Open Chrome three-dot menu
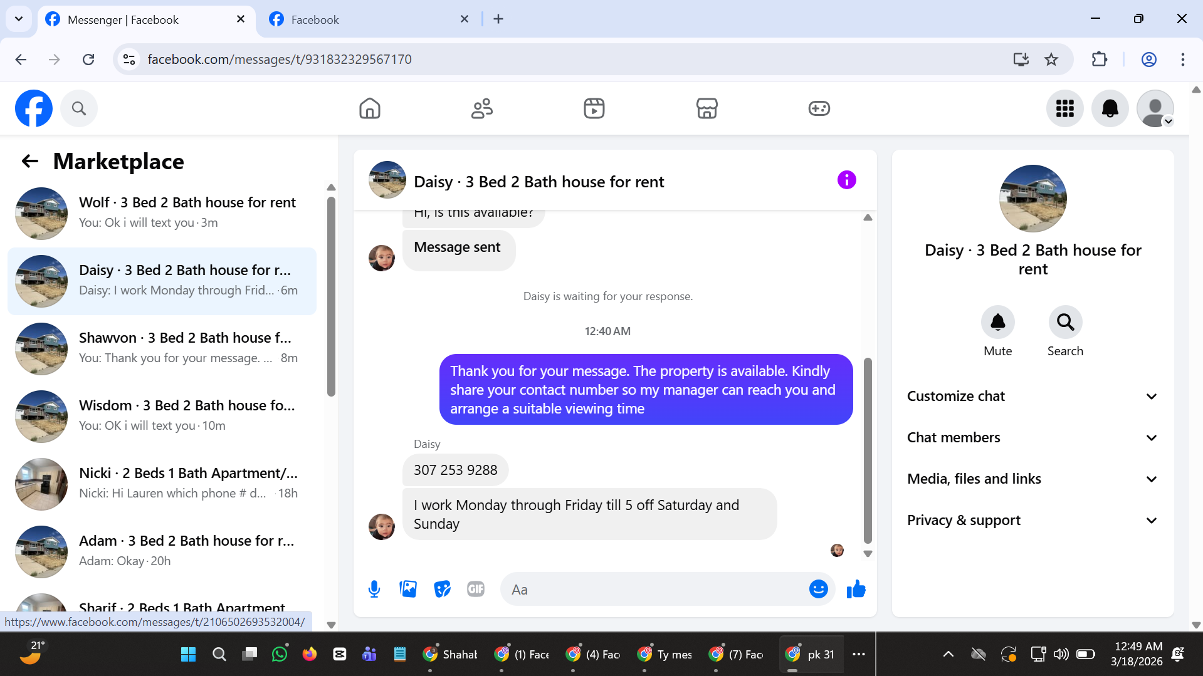Image resolution: width=1203 pixels, height=676 pixels. (1183, 60)
